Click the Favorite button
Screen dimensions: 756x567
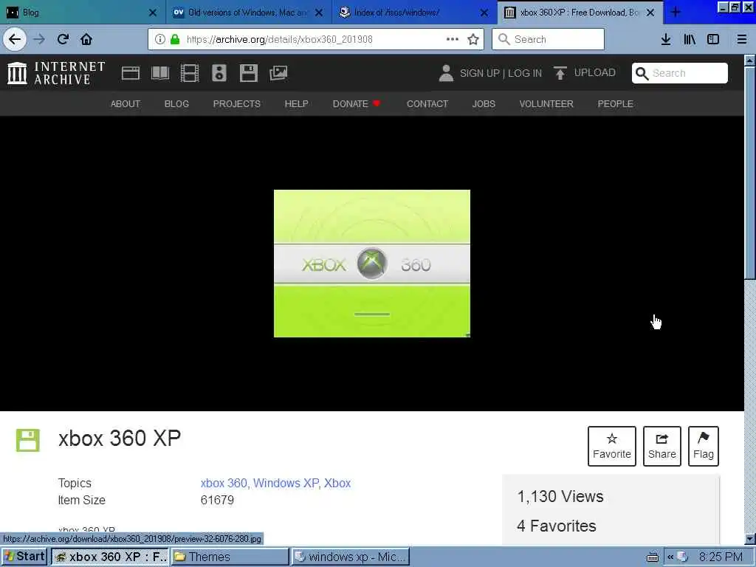[612, 446]
